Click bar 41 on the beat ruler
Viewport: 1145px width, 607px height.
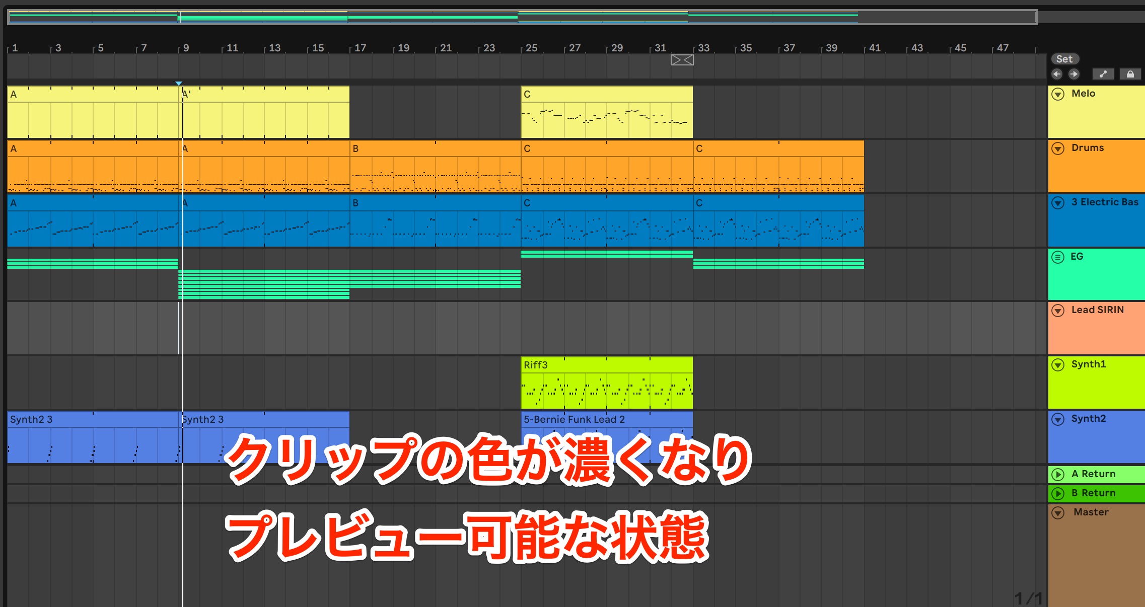(x=875, y=48)
